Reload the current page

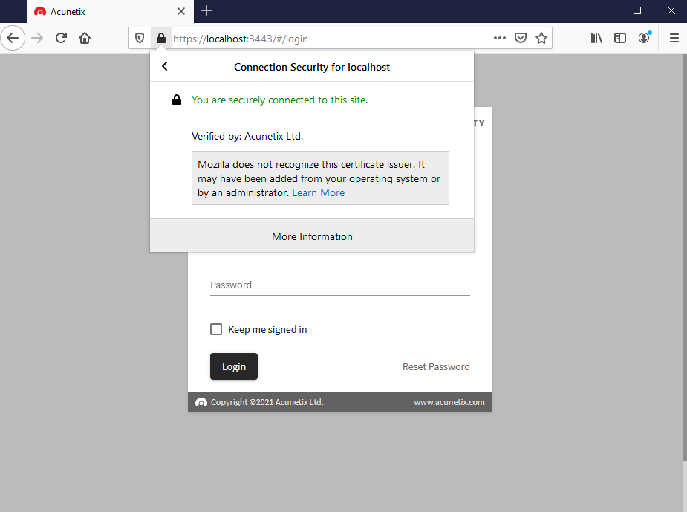[61, 38]
